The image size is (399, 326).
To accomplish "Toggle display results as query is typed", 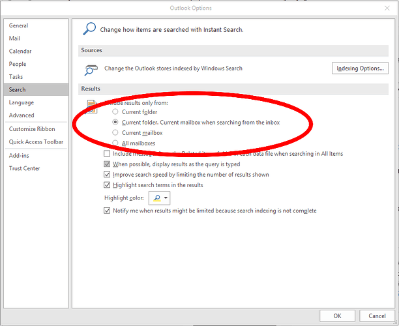I will [x=107, y=164].
